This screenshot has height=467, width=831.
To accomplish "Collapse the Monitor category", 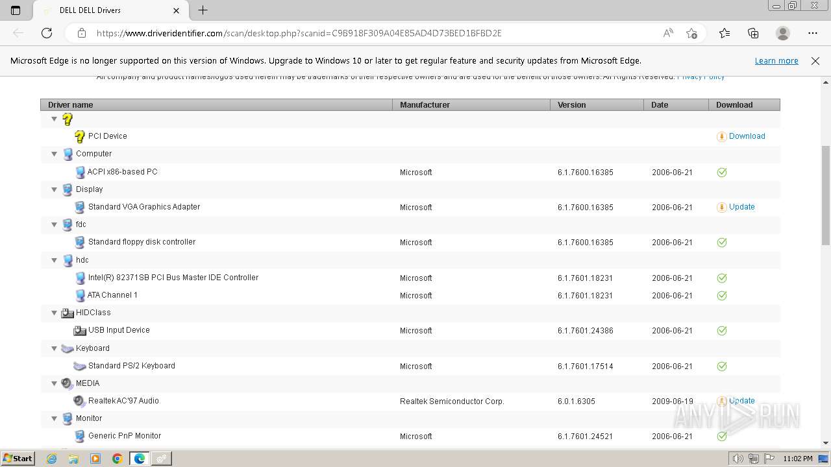I will [55, 419].
